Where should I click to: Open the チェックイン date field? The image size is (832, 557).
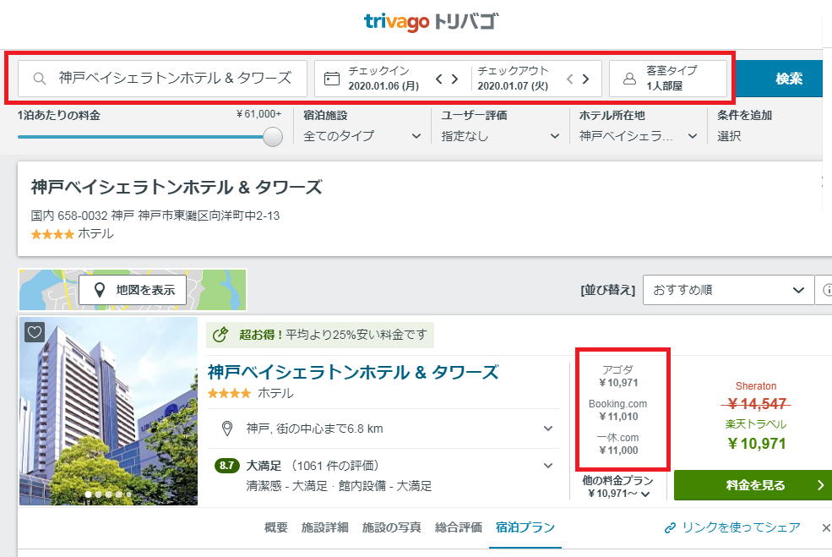pyautogui.click(x=383, y=79)
